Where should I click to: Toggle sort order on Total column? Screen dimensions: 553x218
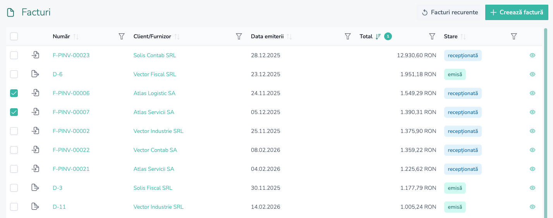(x=379, y=37)
